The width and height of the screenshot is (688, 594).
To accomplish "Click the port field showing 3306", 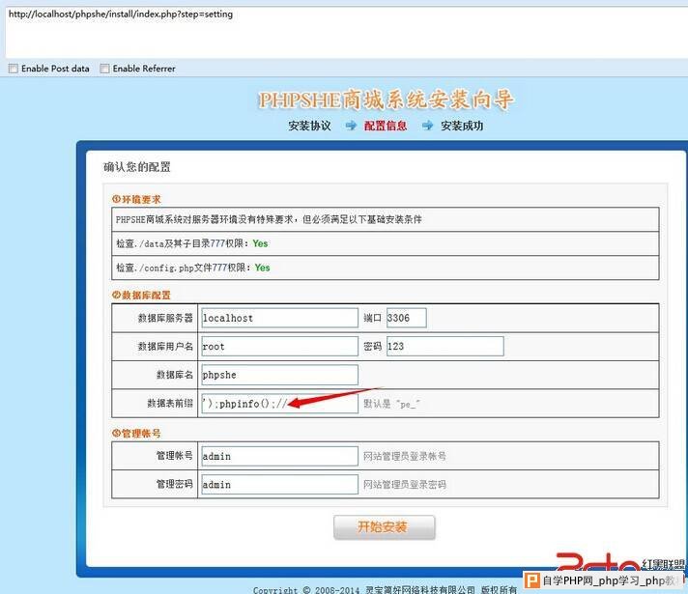I will pos(406,318).
